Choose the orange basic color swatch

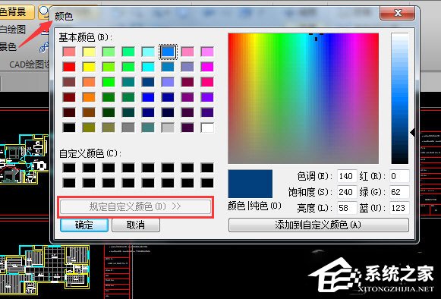[x=89, y=97]
